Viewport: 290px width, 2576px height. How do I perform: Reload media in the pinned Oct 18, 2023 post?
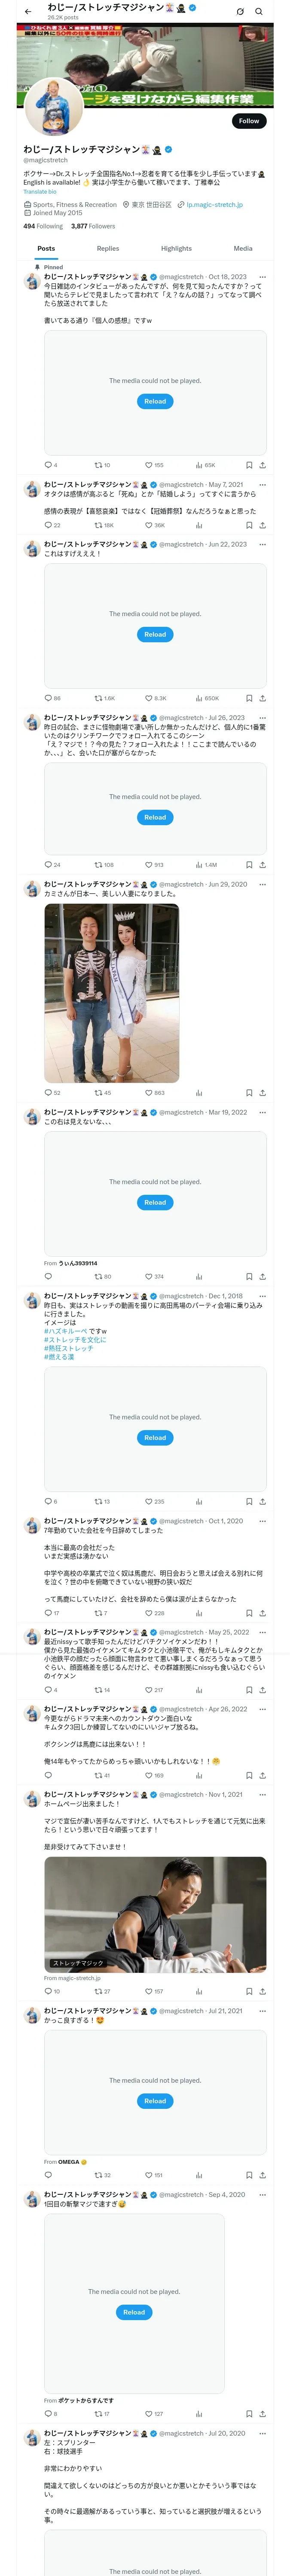click(155, 401)
